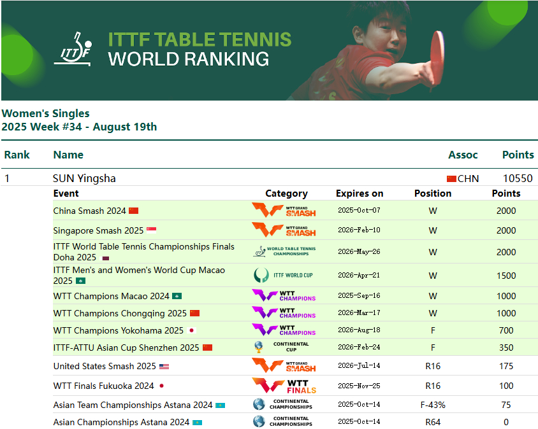The image size is (538, 429).
Task: Click the expiry date 2026-May-26
Action: [359, 251]
